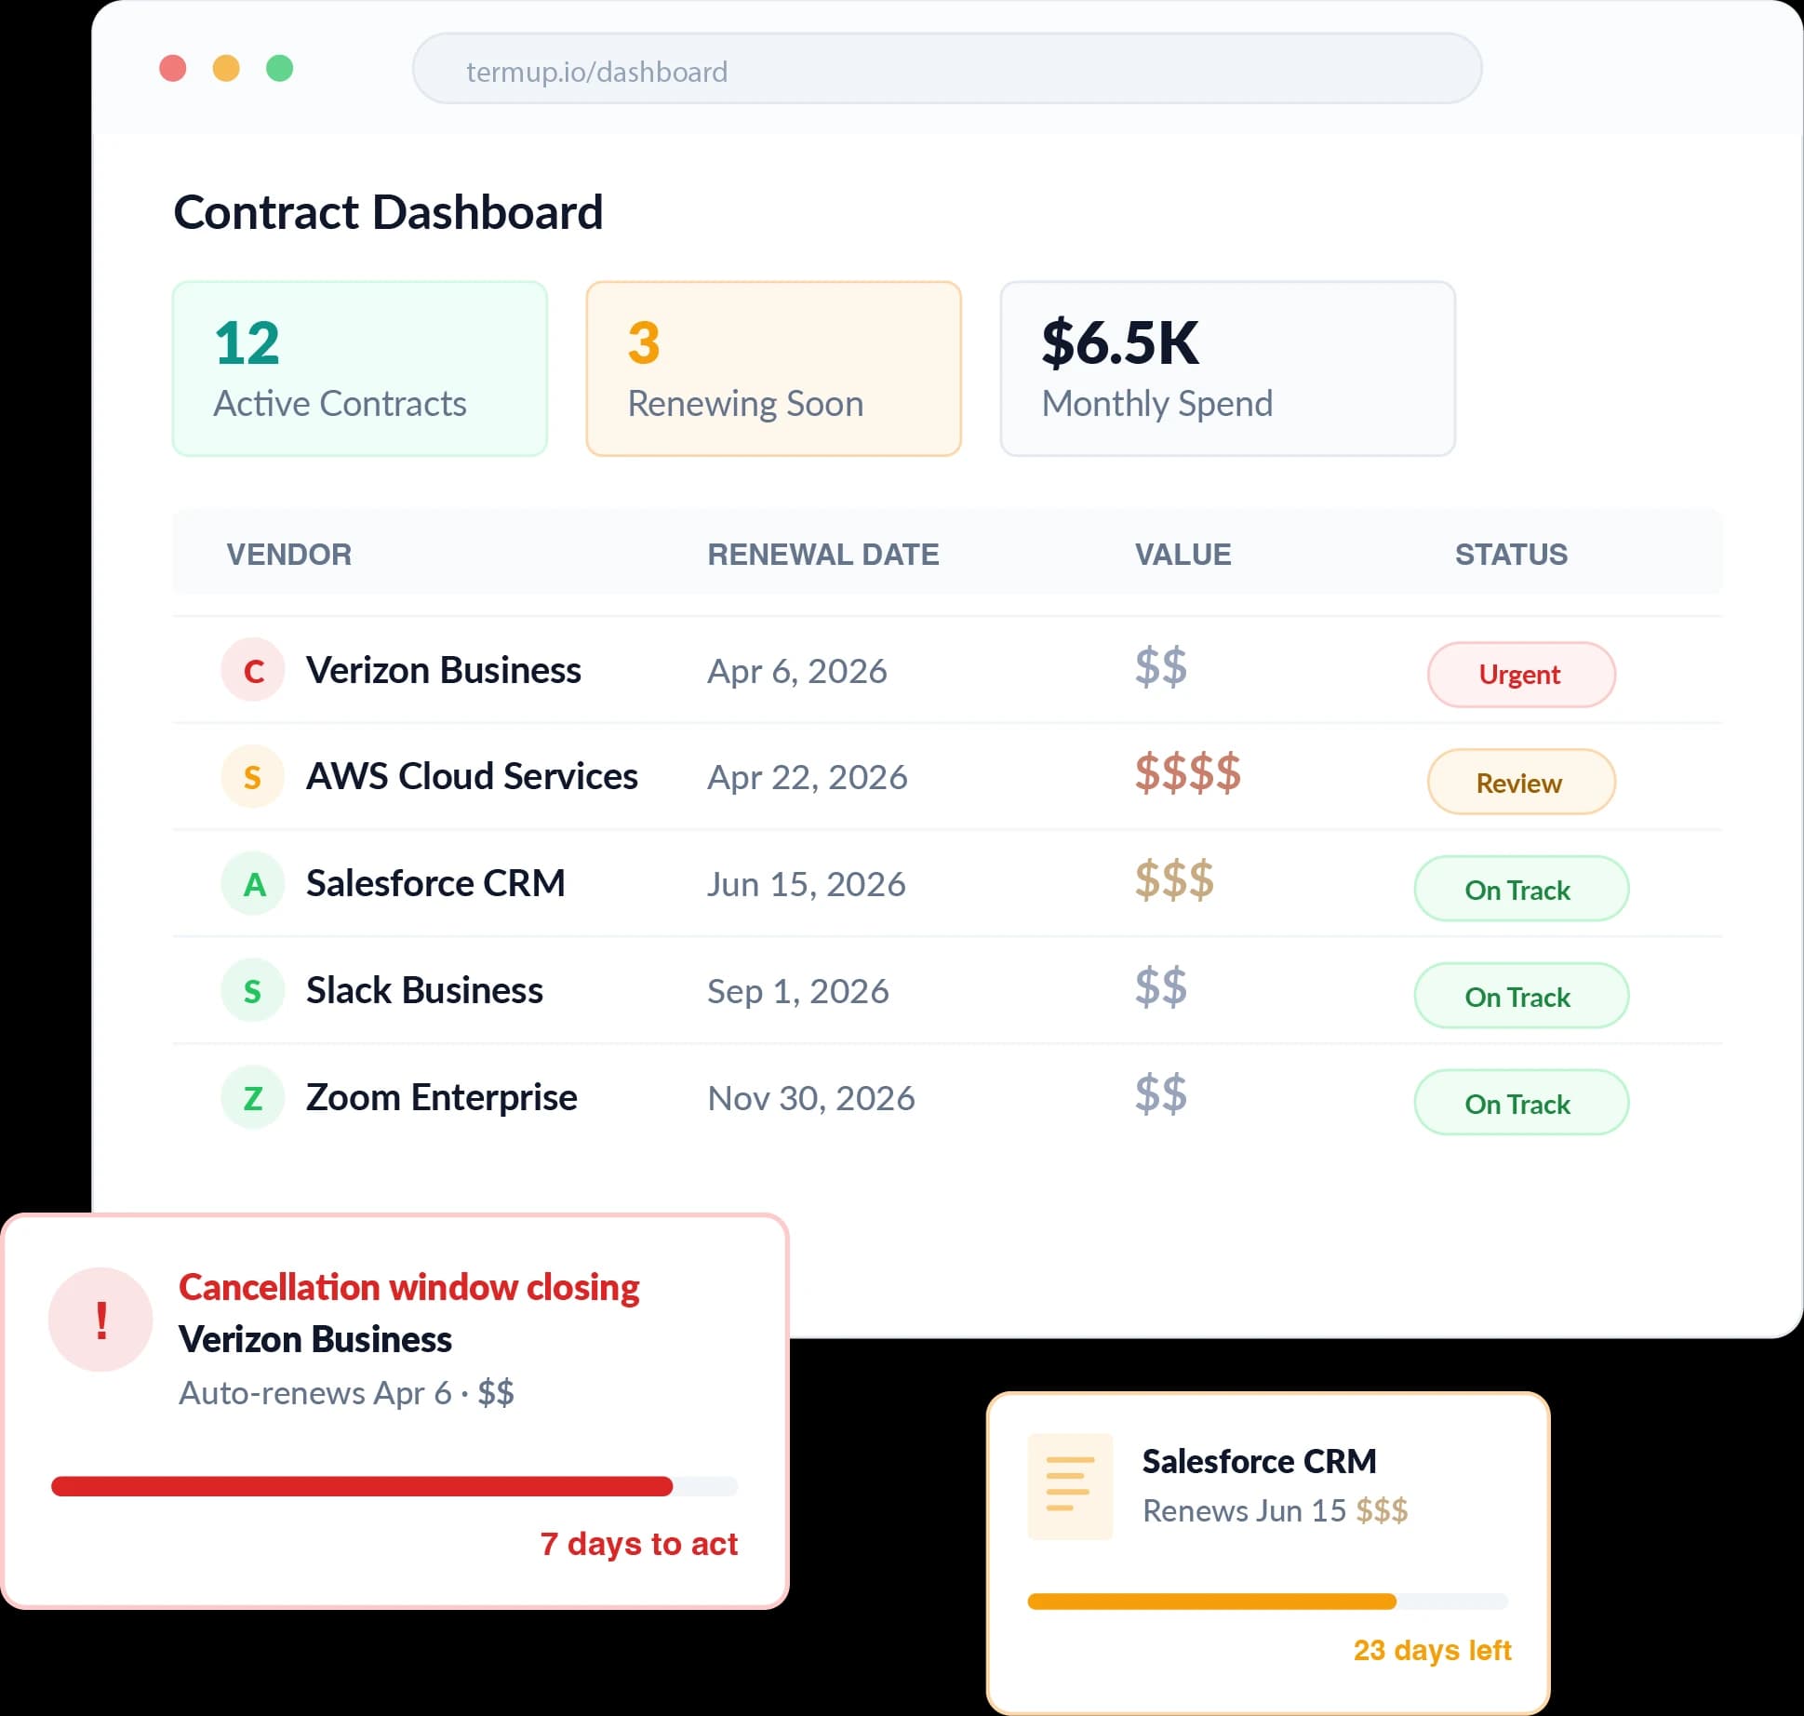Switch to the Active Contracts card
This screenshot has width=1804, height=1716.
coord(358,369)
